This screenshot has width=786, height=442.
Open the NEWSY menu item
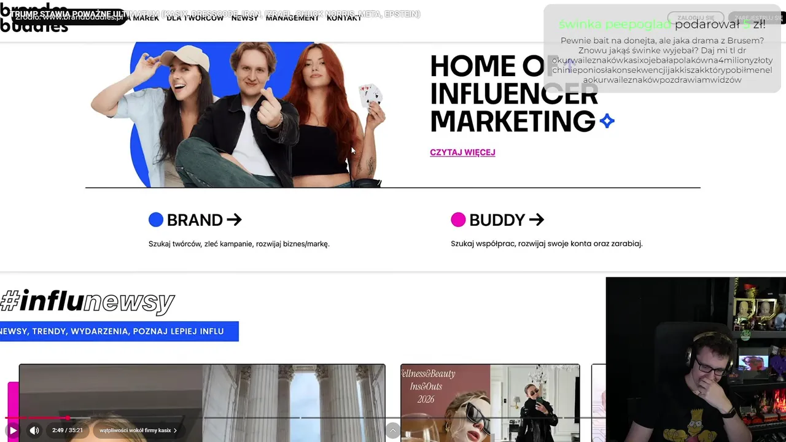pyautogui.click(x=244, y=18)
